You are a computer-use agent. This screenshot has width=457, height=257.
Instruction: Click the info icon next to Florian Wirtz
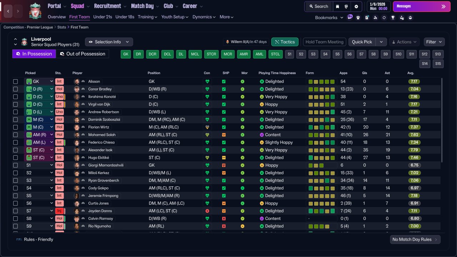point(83,127)
